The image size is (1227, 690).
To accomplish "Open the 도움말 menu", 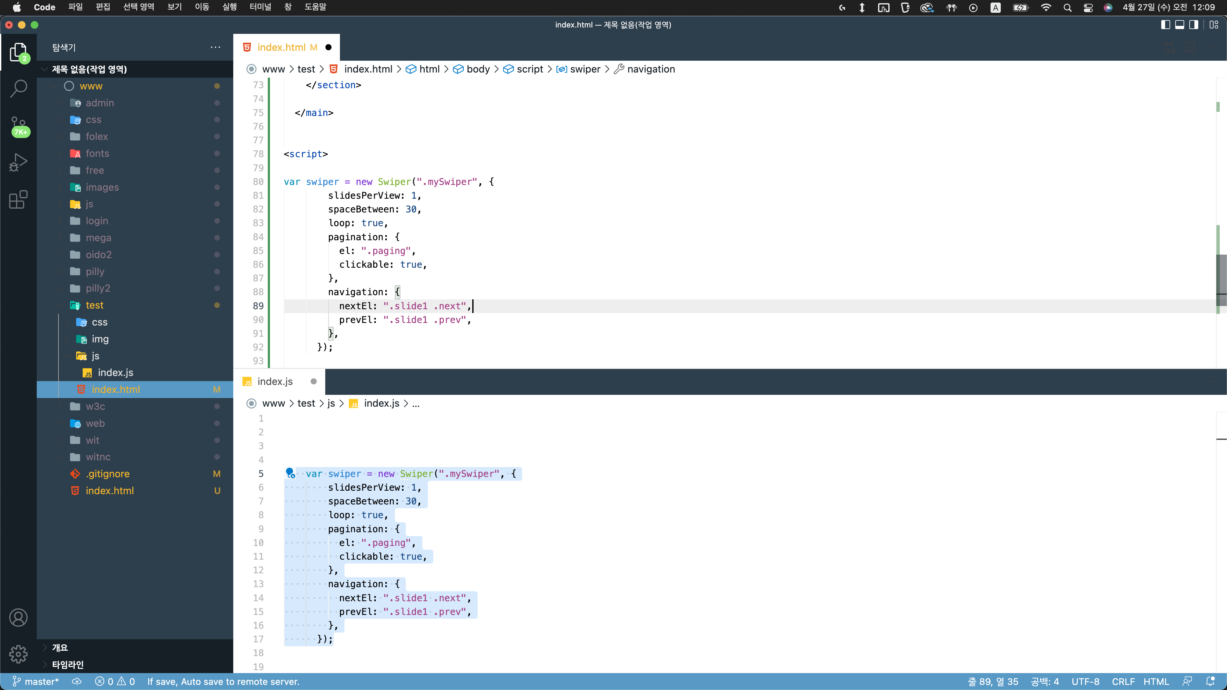I will (x=315, y=7).
